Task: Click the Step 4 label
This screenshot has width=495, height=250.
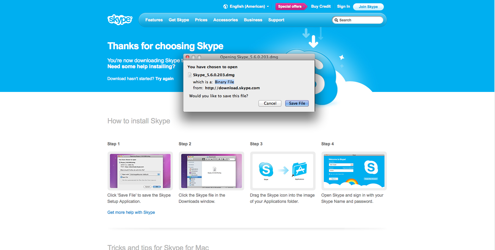Action: [x=327, y=144]
